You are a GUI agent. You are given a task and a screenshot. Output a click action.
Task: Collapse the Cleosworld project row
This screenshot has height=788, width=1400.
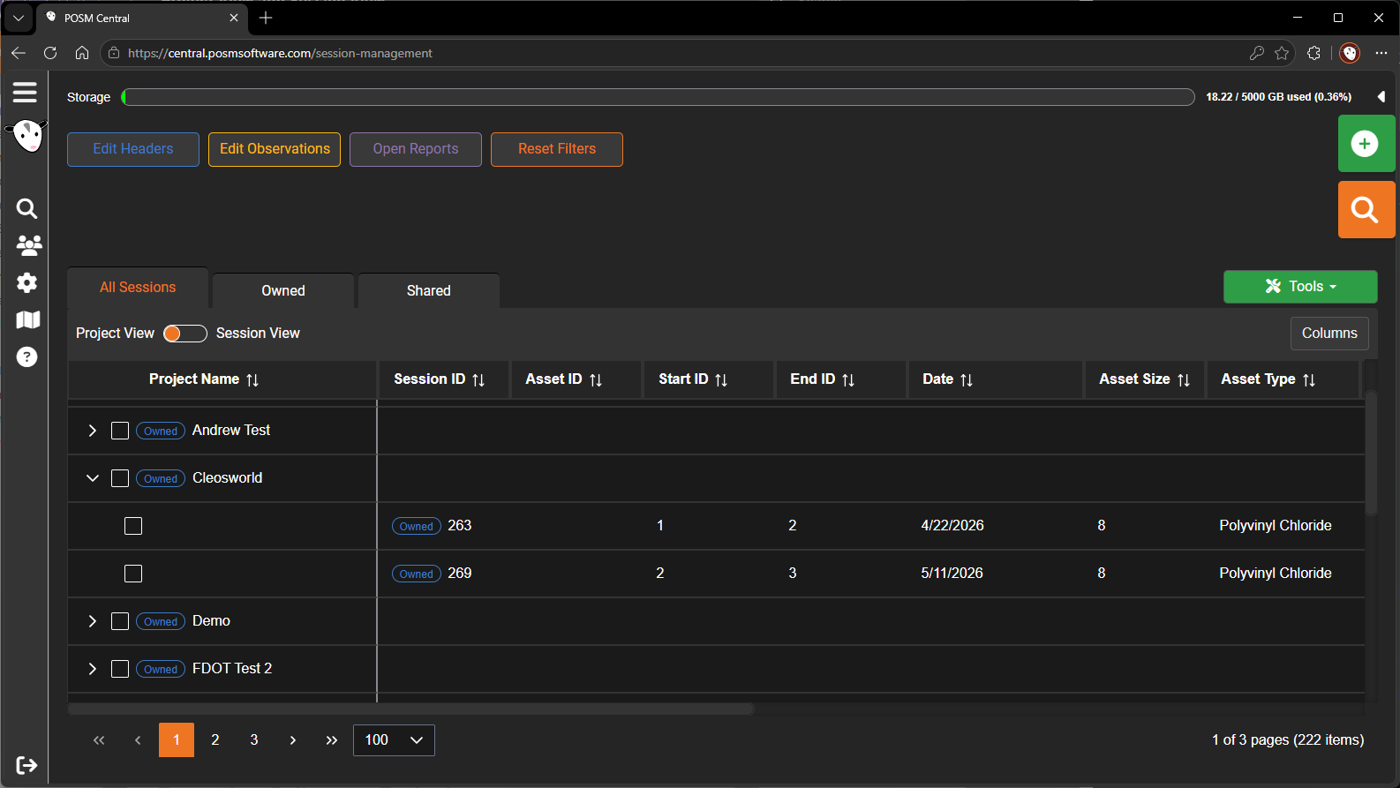92,478
